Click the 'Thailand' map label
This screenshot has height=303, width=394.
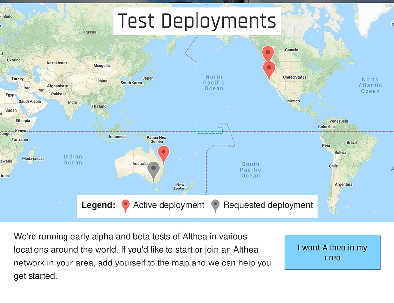tap(99, 106)
